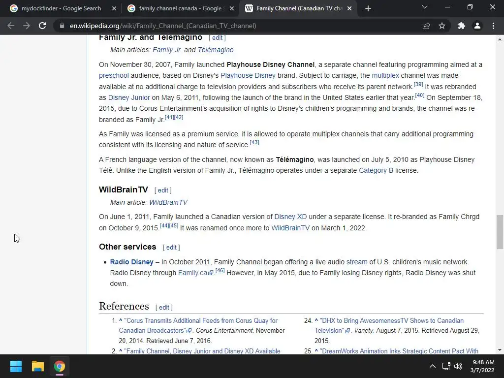
Task: Close the family channel canada tab
Action: tap(232, 8)
